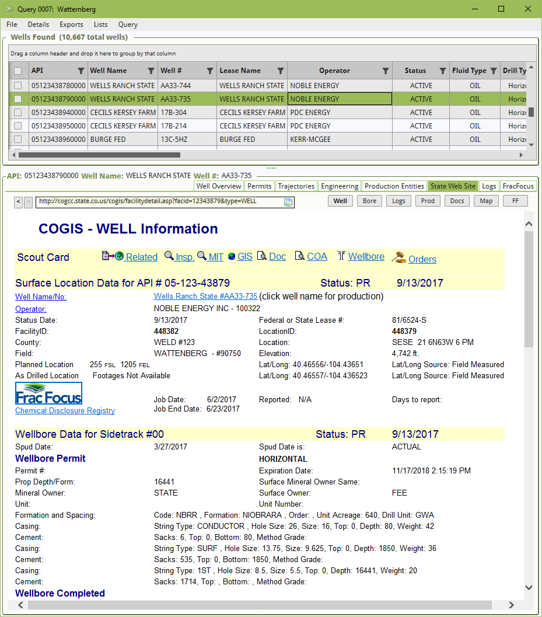Switch to the FracFocus tab

(518, 186)
